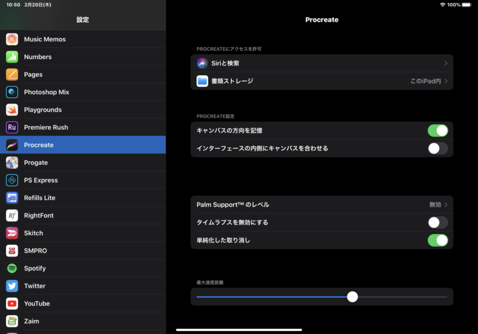The width and height of the screenshot is (478, 334).
Task: Tap the Progate app icon
Action: [x=12, y=163]
